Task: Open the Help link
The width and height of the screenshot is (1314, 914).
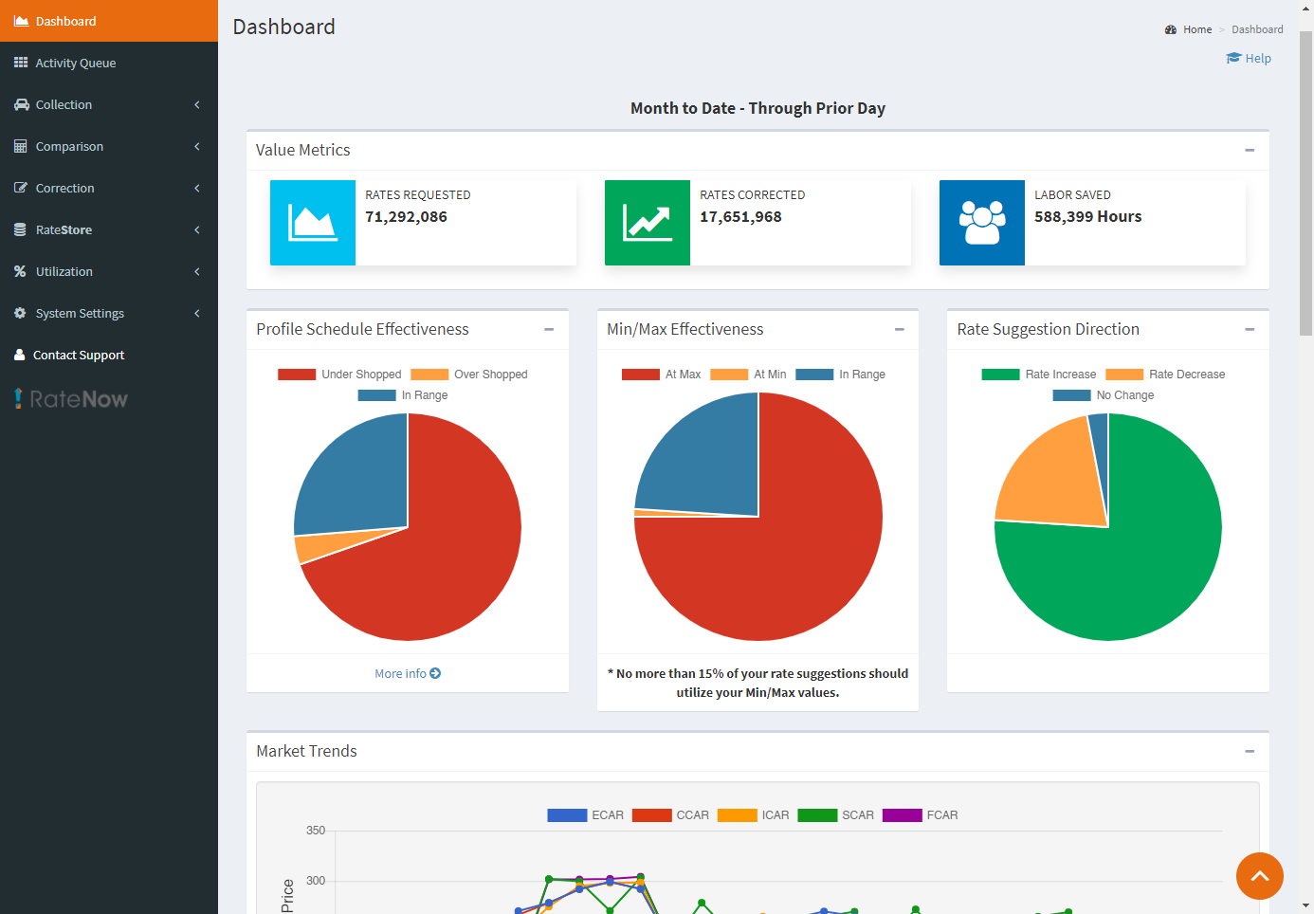Action: tap(1249, 58)
